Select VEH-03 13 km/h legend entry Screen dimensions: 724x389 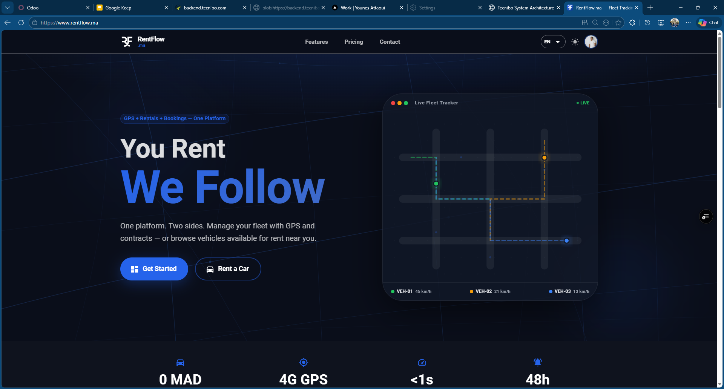tap(569, 291)
